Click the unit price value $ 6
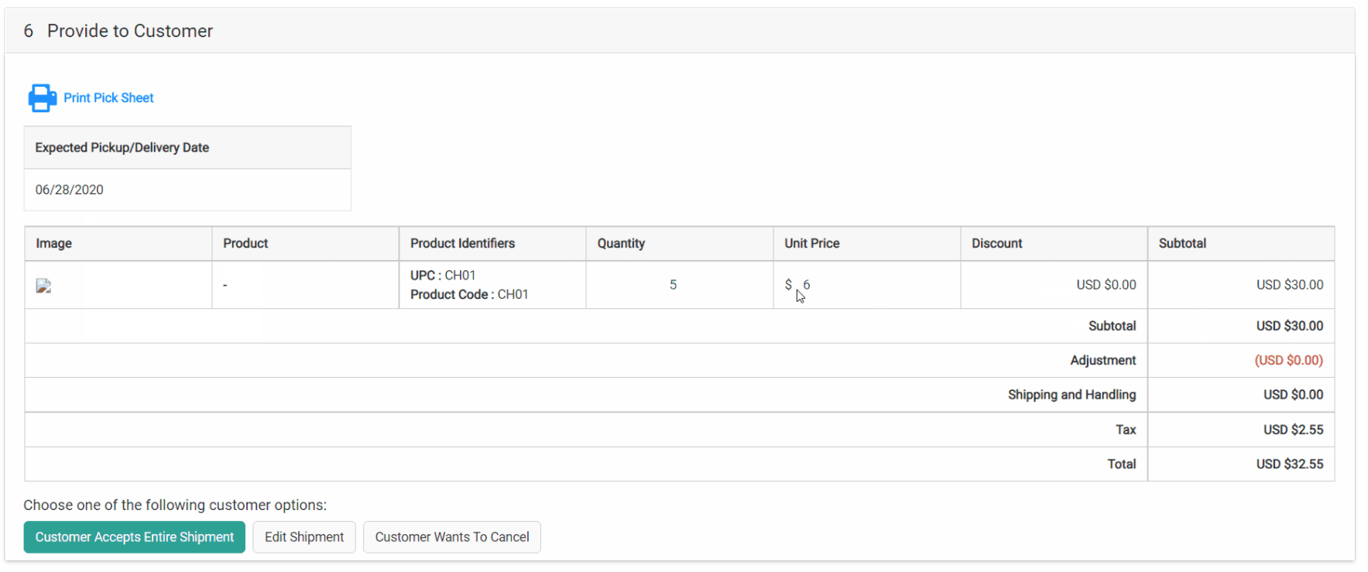The height and width of the screenshot is (572, 1368). 797,285
